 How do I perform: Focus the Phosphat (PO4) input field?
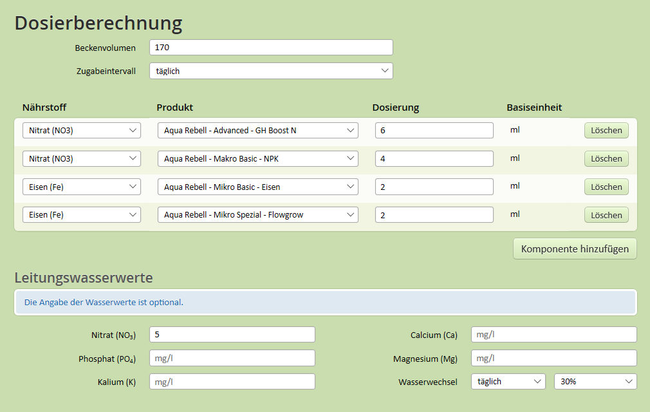(232, 358)
